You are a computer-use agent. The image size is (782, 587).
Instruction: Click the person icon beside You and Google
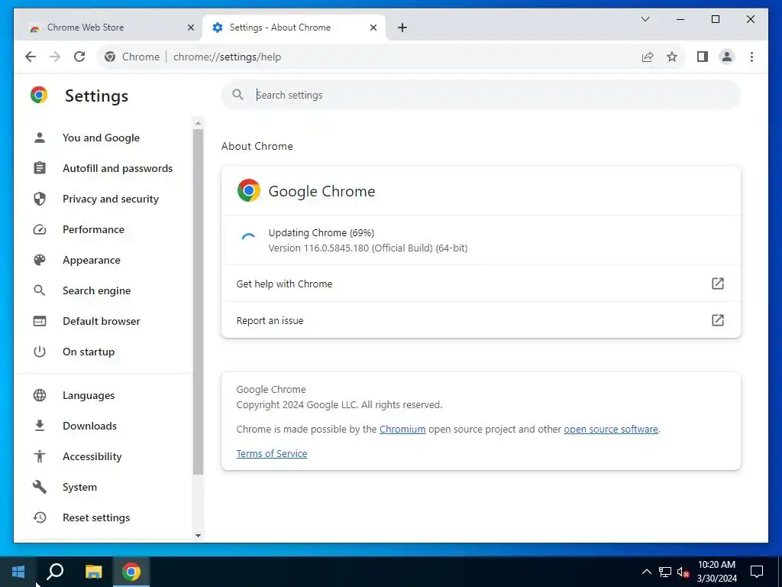coord(40,138)
